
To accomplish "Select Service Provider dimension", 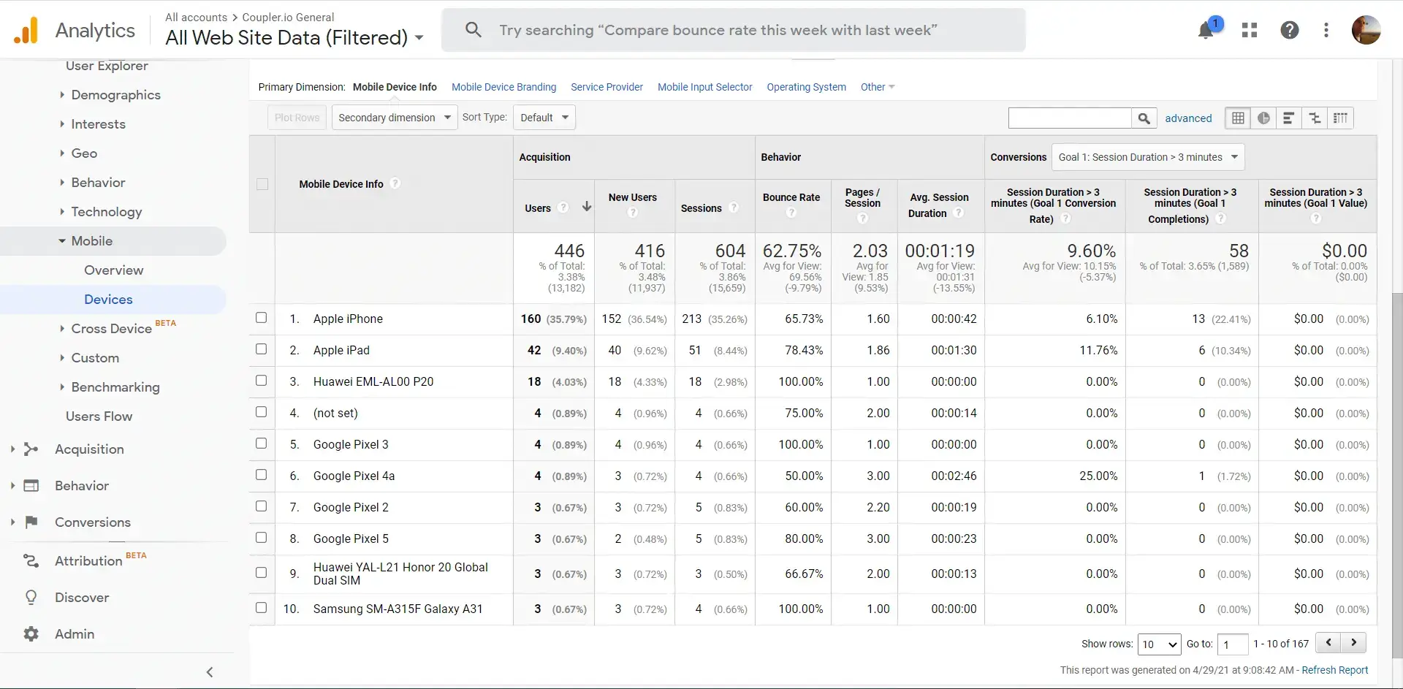I will coord(607,87).
